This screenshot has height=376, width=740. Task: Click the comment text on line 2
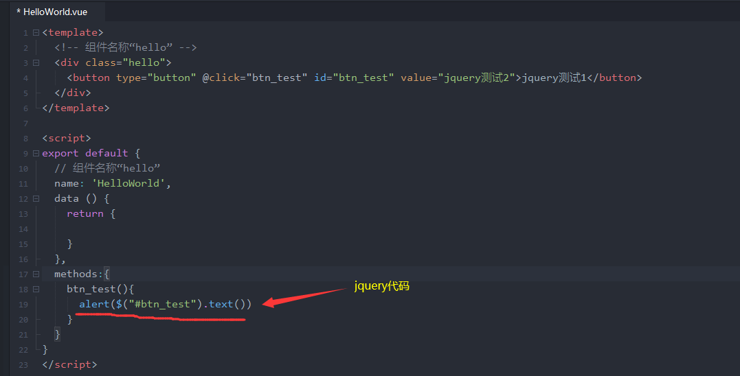[x=126, y=47]
